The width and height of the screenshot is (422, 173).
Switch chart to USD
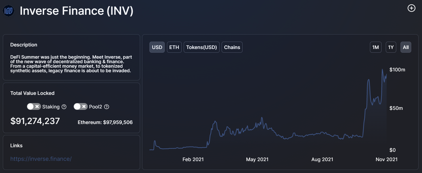pos(157,47)
